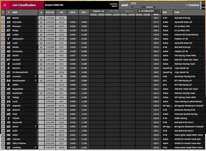The height and width of the screenshot is (151, 206).
Task: Select rider name Di Giannantonio
Action: point(20,72)
